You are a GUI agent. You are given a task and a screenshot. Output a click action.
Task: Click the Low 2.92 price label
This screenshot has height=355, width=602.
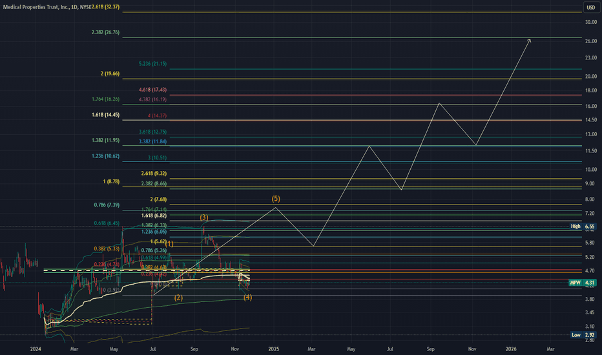point(583,335)
